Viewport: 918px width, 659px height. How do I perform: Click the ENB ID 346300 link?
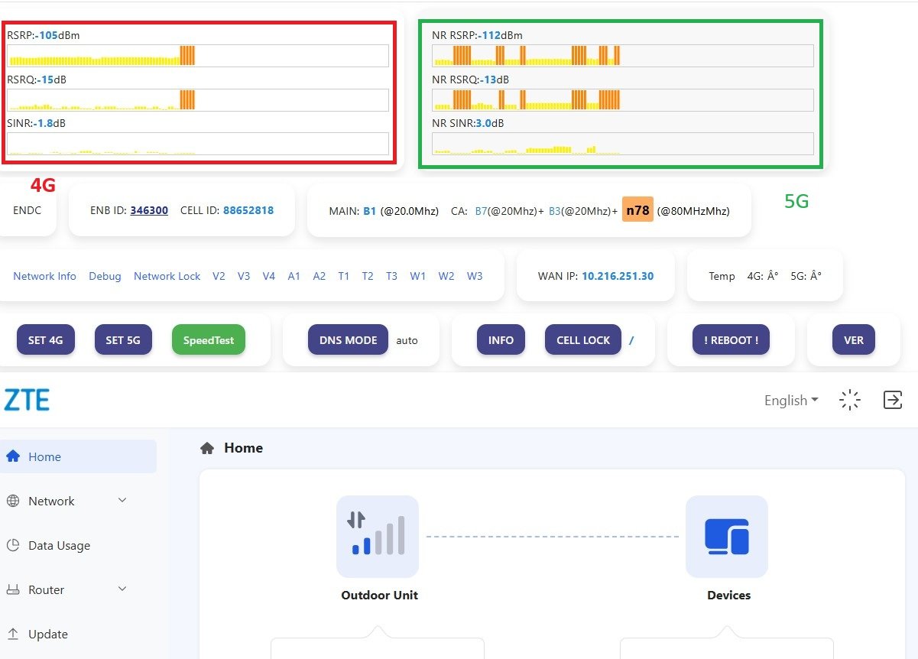(149, 210)
